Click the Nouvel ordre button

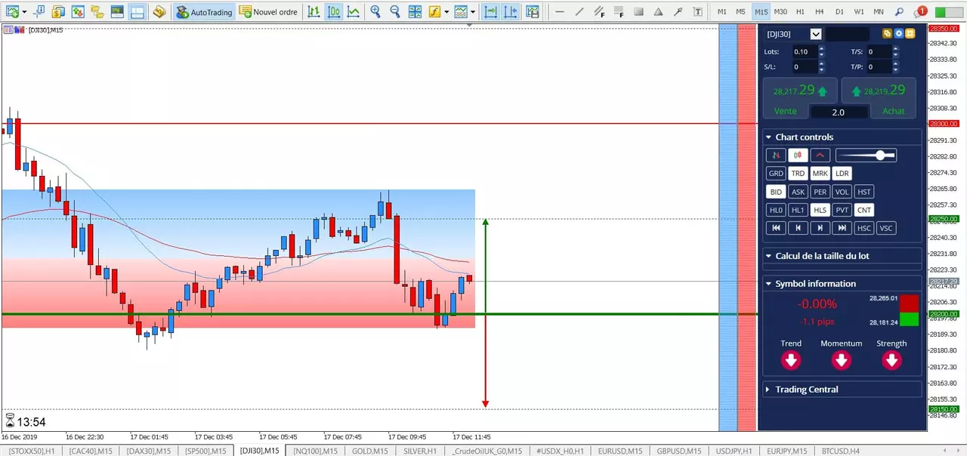(x=269, y=11)
